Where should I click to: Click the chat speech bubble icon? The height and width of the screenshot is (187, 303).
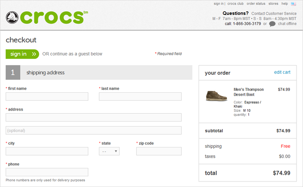tap(272, 24)
